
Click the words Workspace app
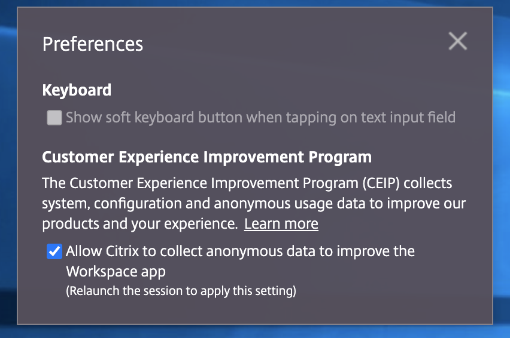(116, 271)
